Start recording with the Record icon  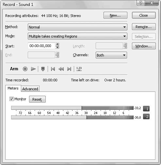25,69
